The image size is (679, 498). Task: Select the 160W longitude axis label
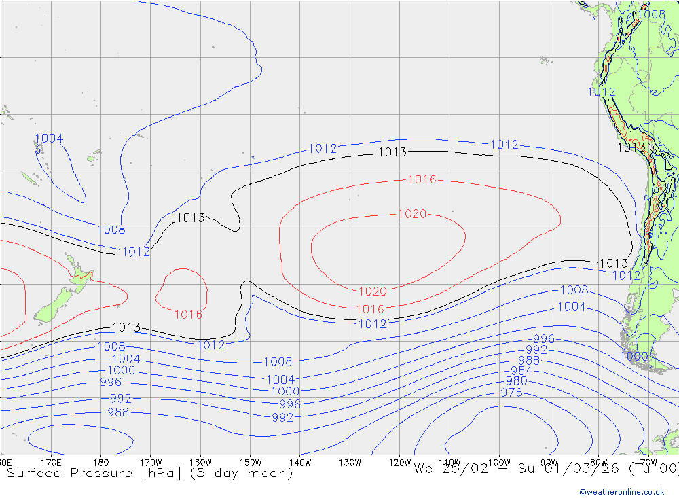pyautogui.click(x=200, y=463)
